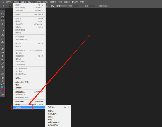
Task: Select the Brush tool
Action: point(2,39)
